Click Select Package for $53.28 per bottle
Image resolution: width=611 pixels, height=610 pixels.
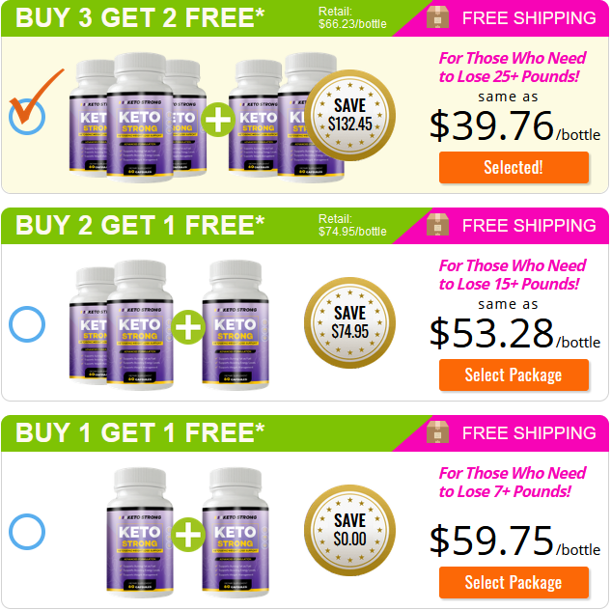click(514, 375)
